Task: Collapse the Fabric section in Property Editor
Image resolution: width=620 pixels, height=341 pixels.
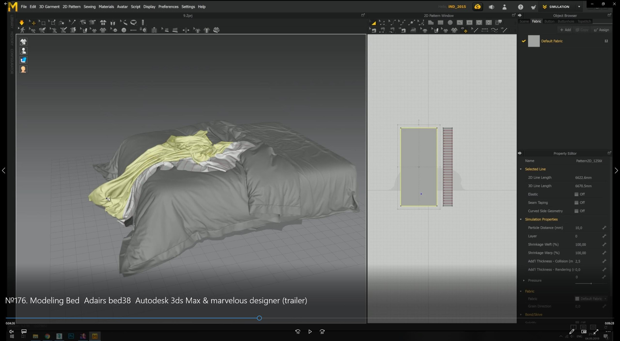Action: 521,291
